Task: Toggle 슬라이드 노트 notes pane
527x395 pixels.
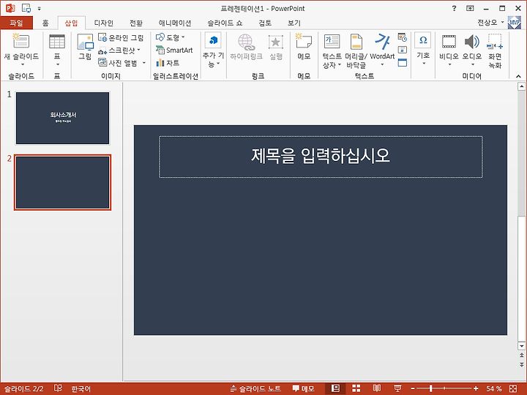Action: [255, 388]
